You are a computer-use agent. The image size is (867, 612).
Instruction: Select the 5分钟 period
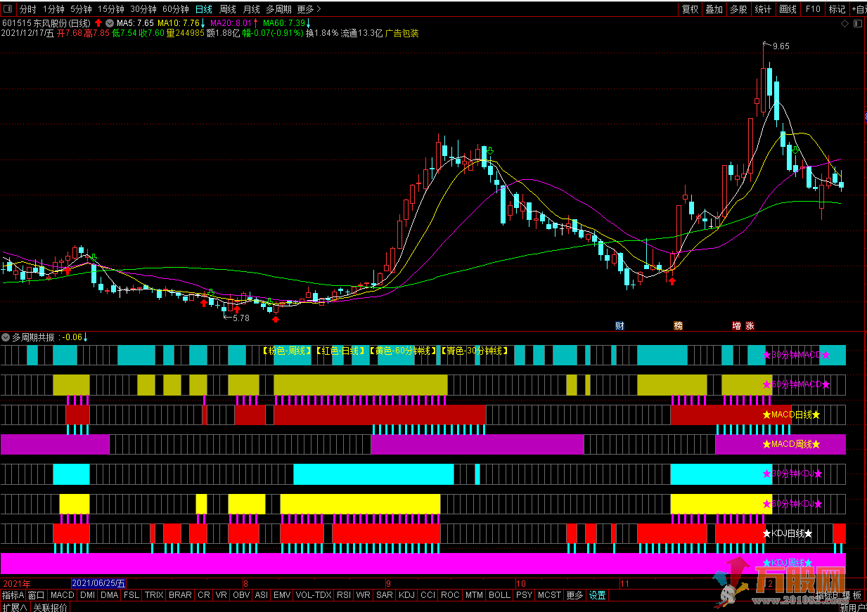pyautogui.click(x=81, y=9)
